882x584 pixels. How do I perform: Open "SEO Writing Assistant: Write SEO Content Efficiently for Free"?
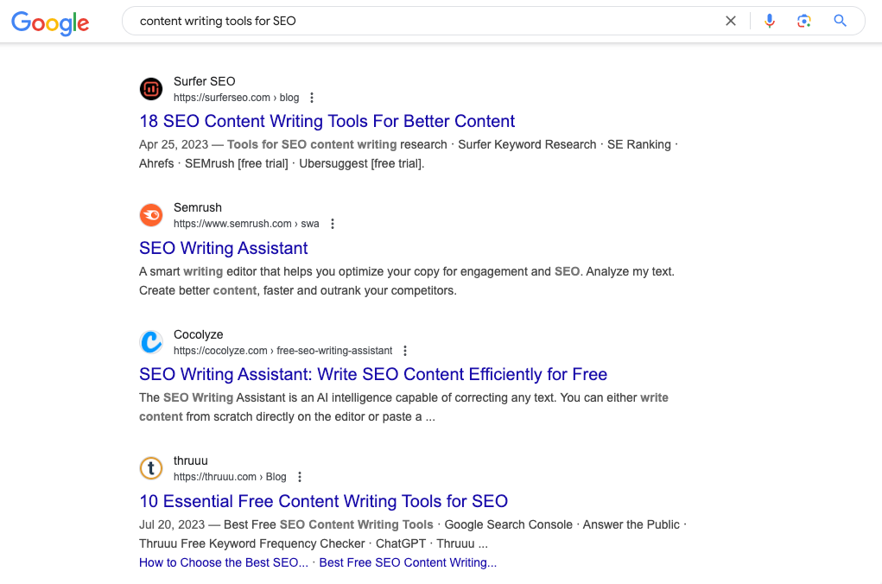pyautogui.click(x=373, y=374)
